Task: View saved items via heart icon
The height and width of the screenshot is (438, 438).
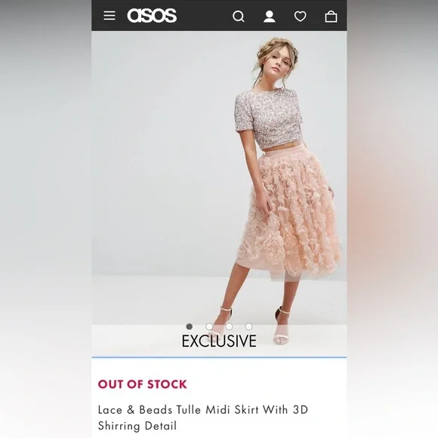Action: point(301,16)
